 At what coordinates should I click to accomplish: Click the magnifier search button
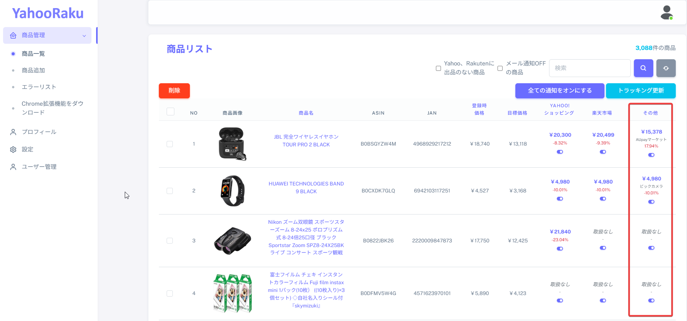tap(643, 68)
